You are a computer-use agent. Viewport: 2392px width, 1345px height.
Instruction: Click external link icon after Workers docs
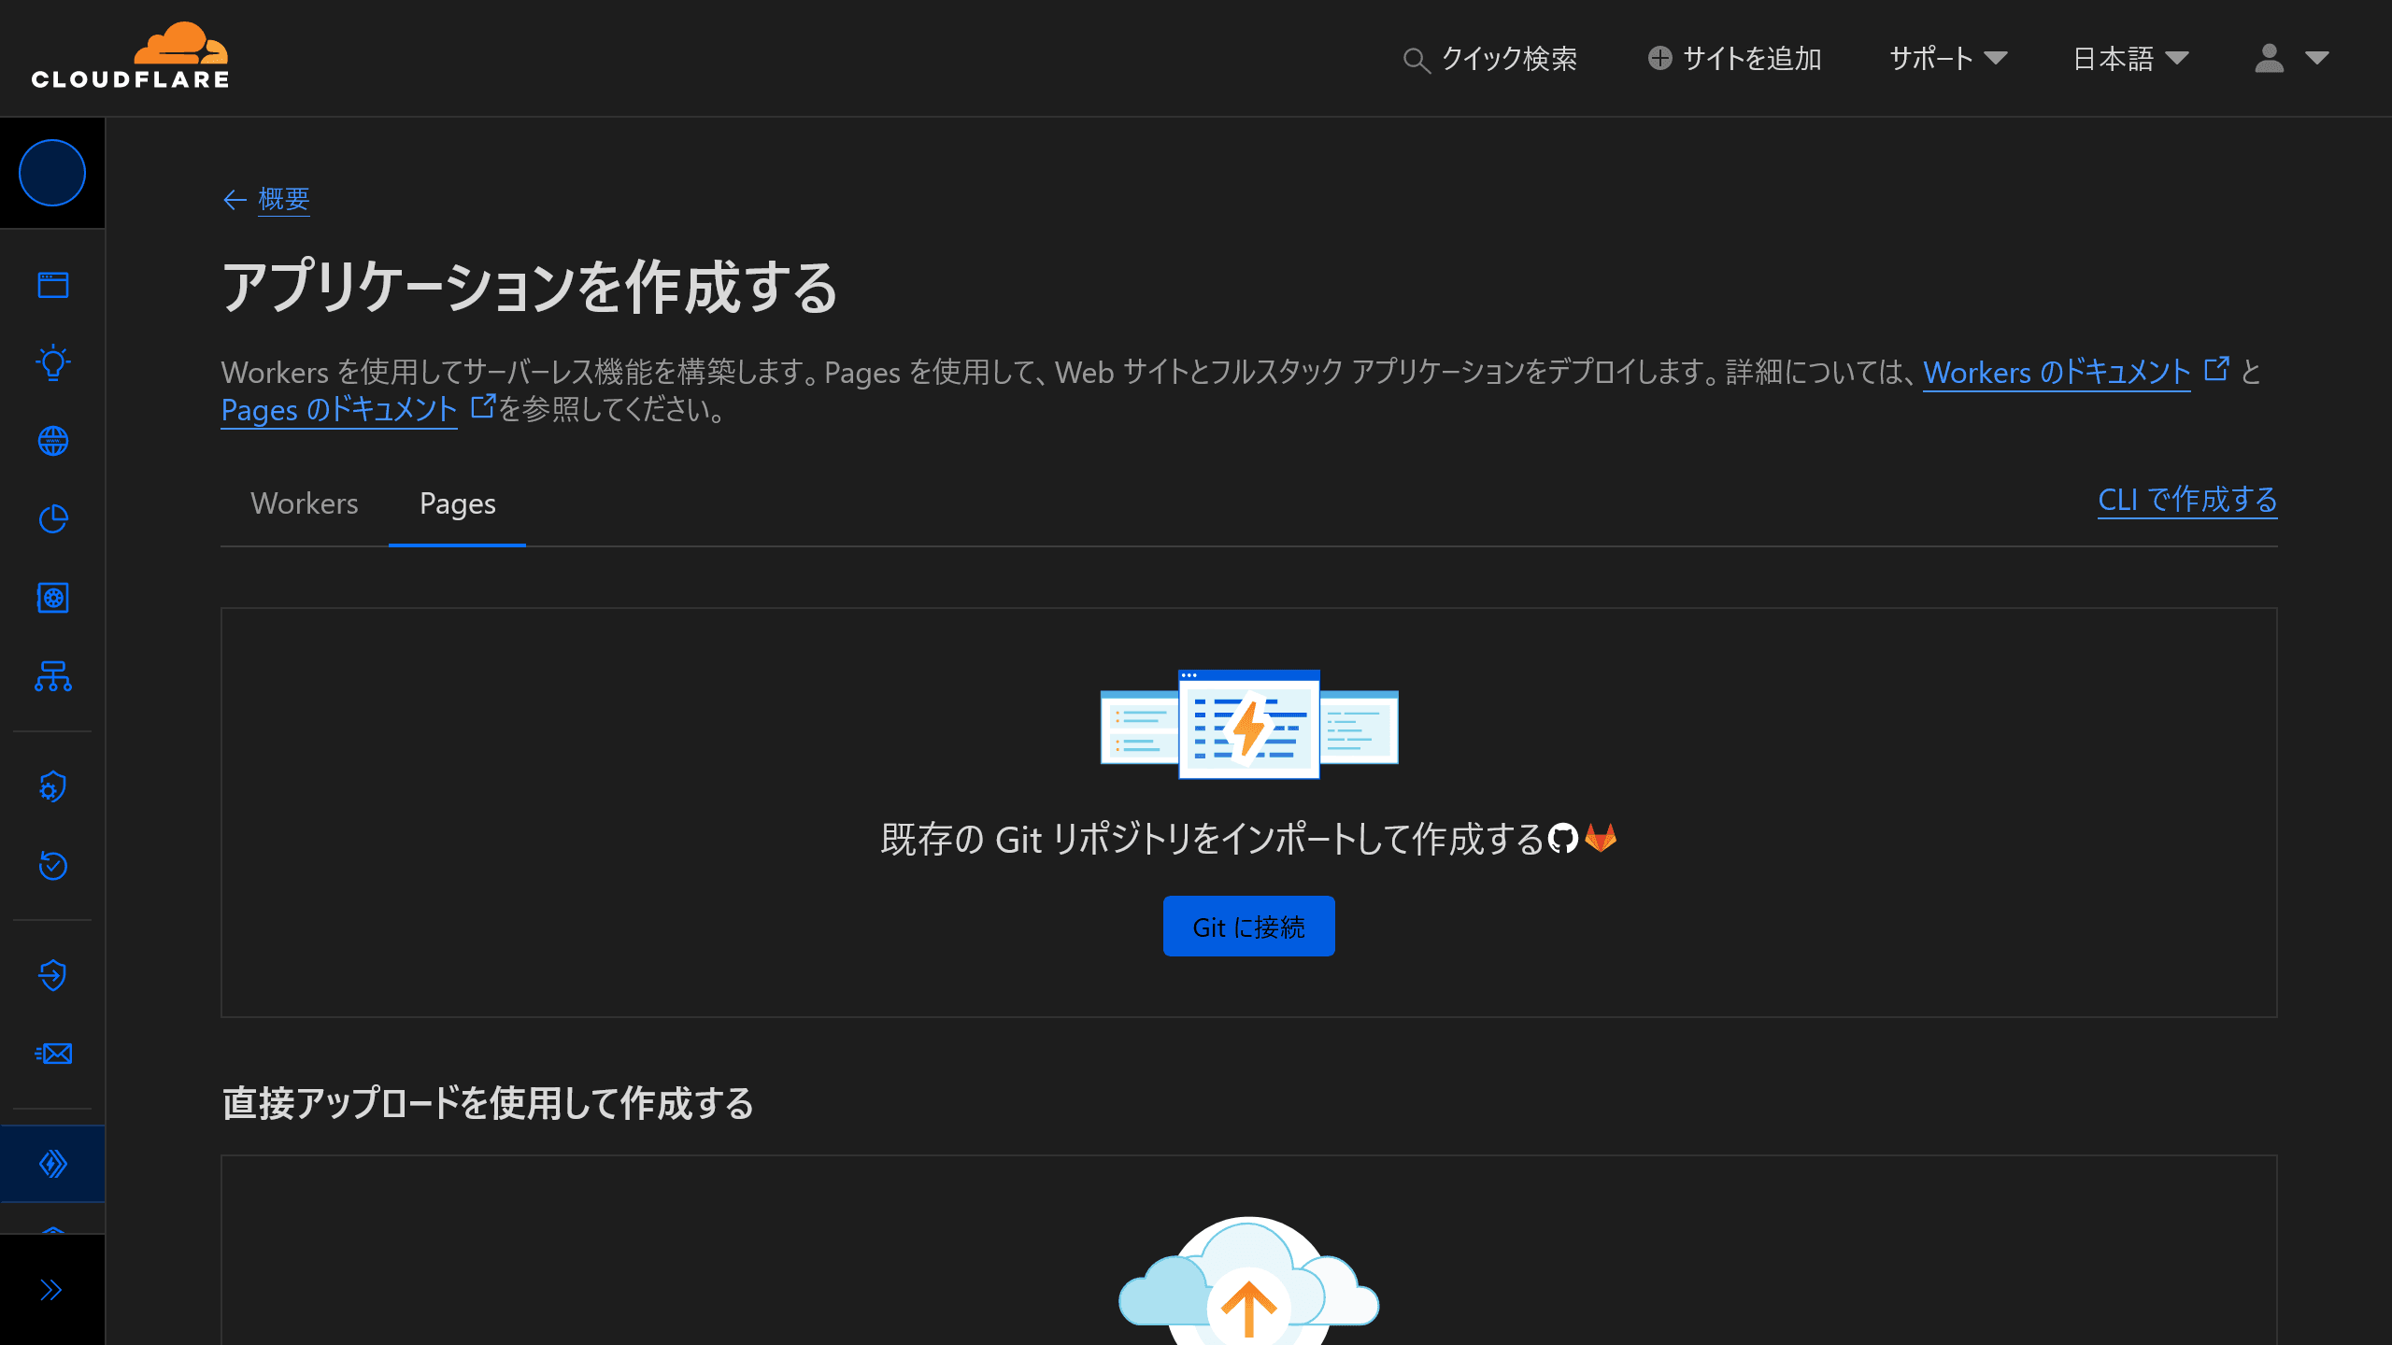pos(2216,370)
